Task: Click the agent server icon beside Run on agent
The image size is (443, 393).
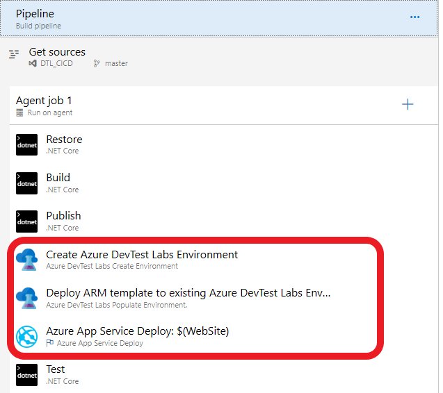Action: point(19,112)
